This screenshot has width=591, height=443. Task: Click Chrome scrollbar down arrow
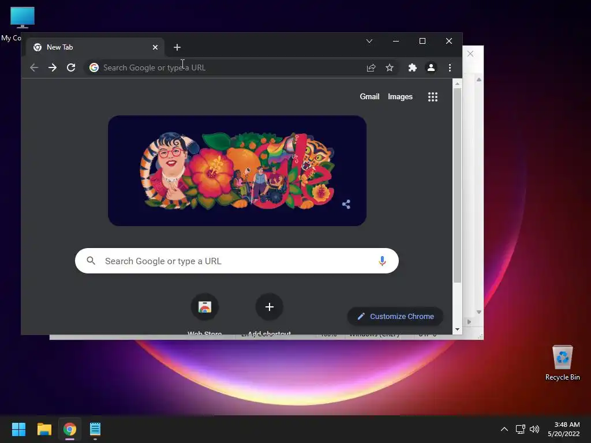pos(457,329)
